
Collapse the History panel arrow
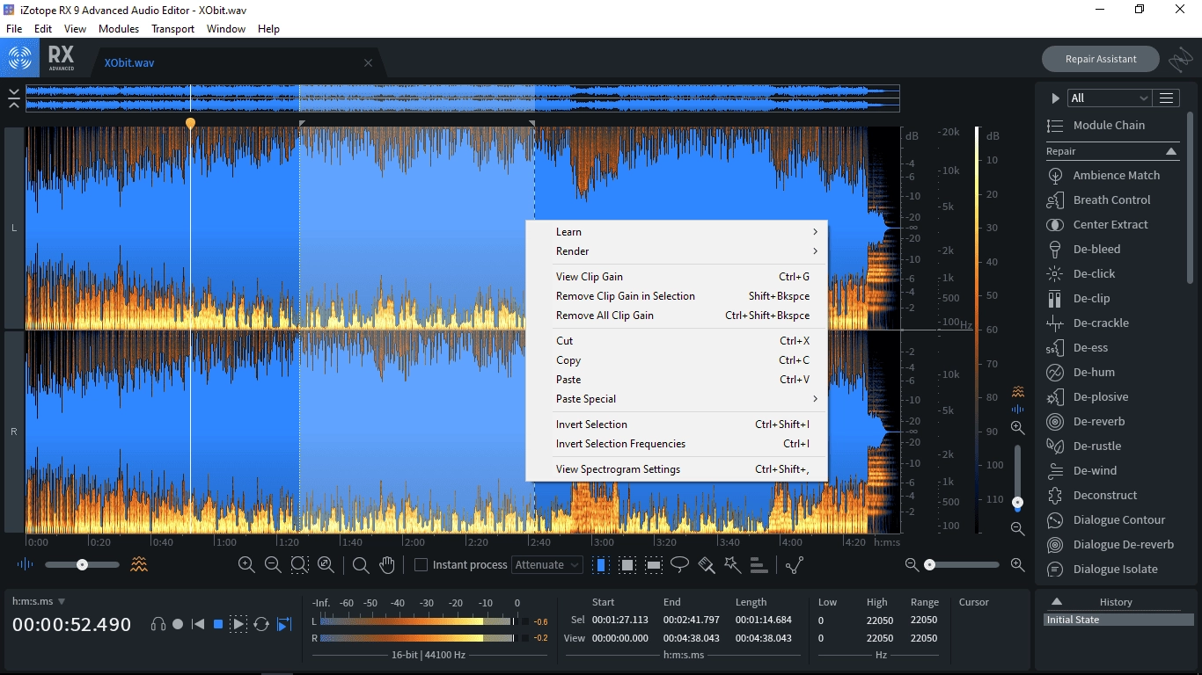1057,602
